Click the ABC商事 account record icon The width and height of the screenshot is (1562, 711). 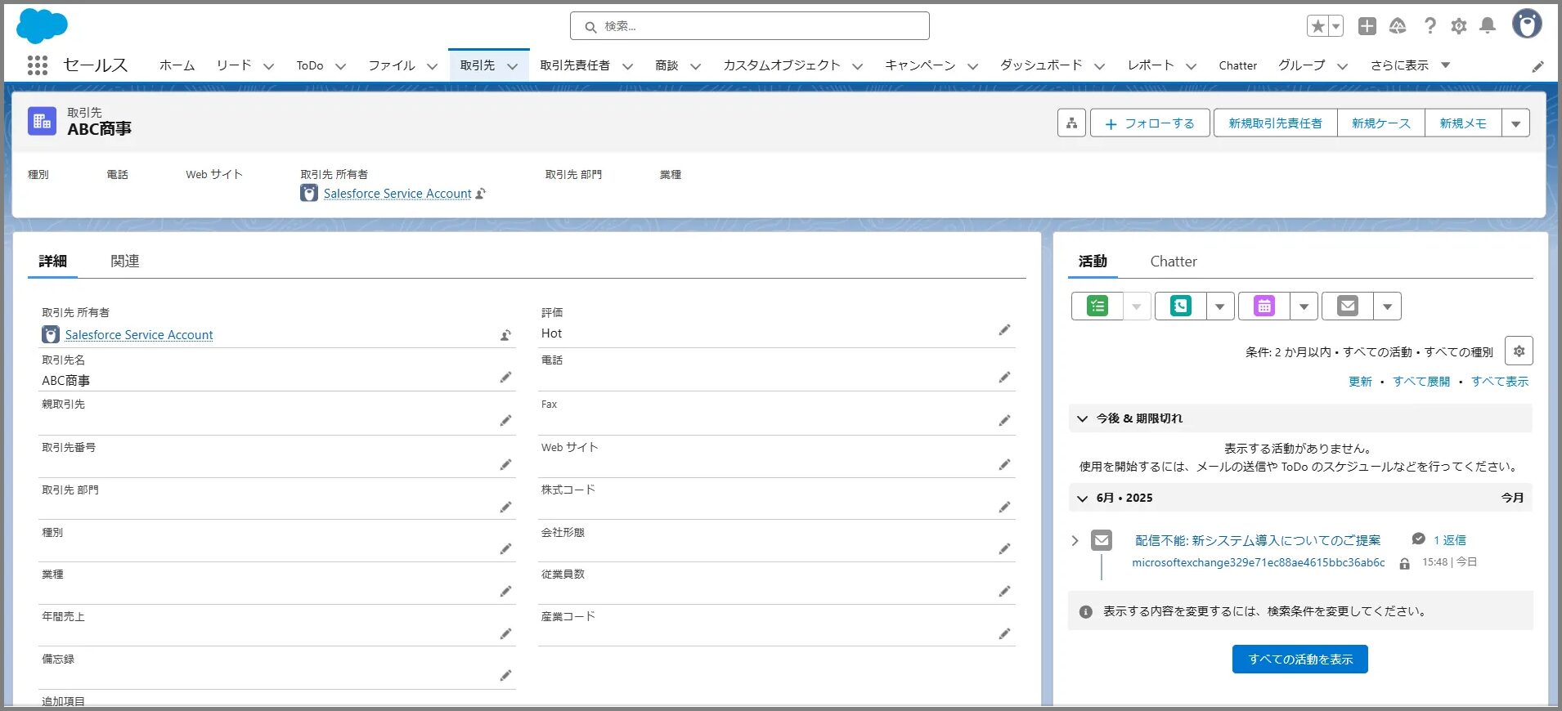43,121
